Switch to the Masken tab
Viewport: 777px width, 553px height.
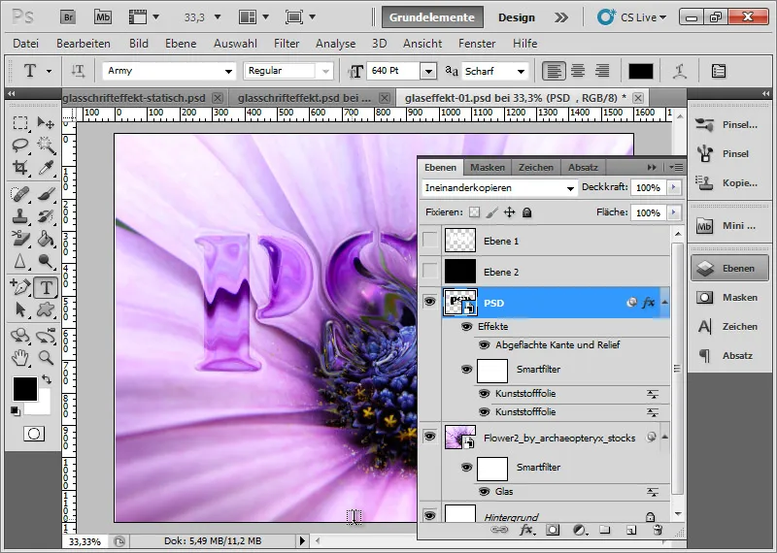488,167
